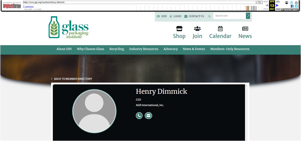This screenshot has height=141, width=301.
Task: Open Industry Resources menu
Action: point(144,49)
